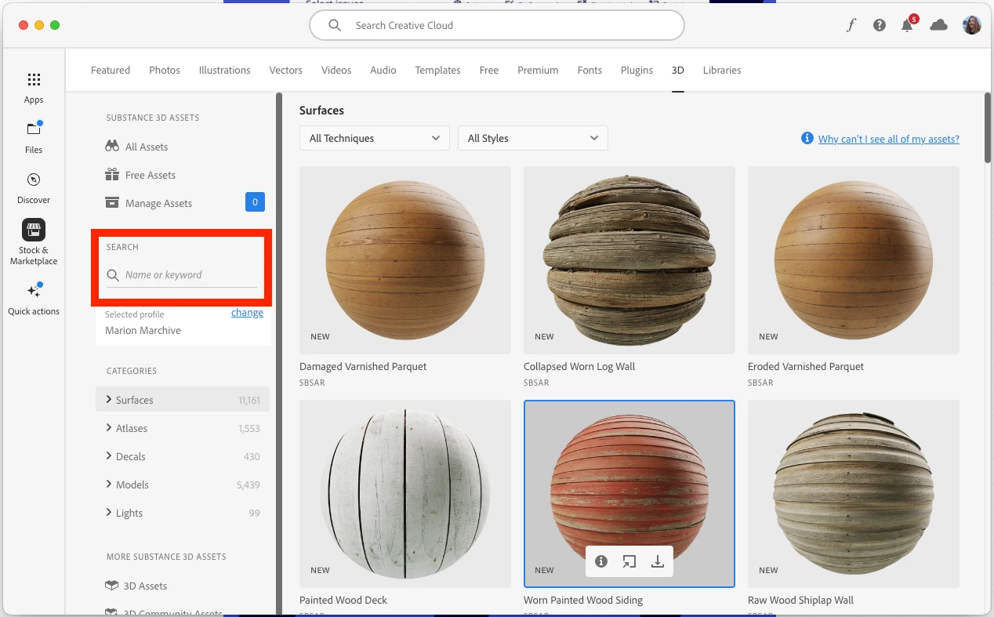Open the Eroded Varnished Parquet thumbnail

click(x=854, y=260)
